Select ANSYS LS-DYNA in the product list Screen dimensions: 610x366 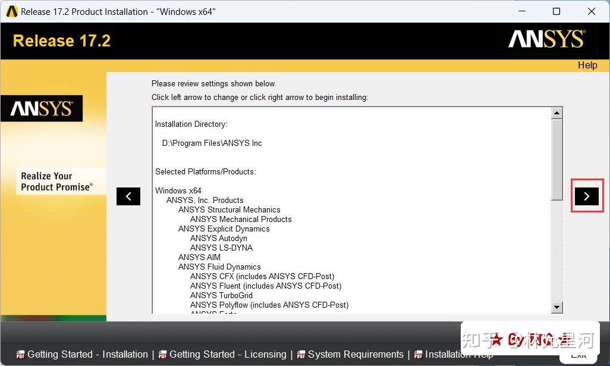point(221,248)
